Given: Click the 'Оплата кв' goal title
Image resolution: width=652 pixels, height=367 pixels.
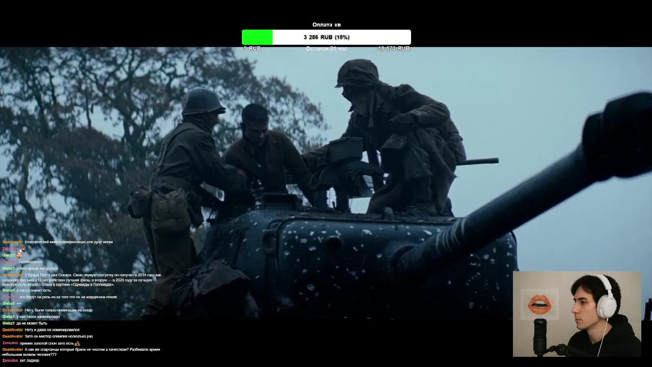Looking at the screenshot, I should coord(327,24).
